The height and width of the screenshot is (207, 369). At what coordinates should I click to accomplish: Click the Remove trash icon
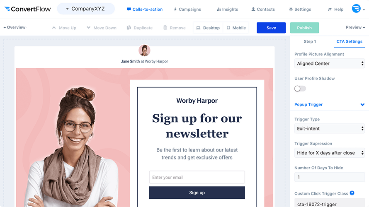165,27
